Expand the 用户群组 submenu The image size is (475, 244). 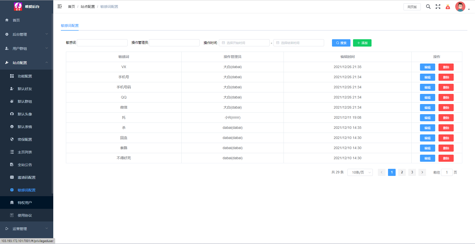[26, 49]
